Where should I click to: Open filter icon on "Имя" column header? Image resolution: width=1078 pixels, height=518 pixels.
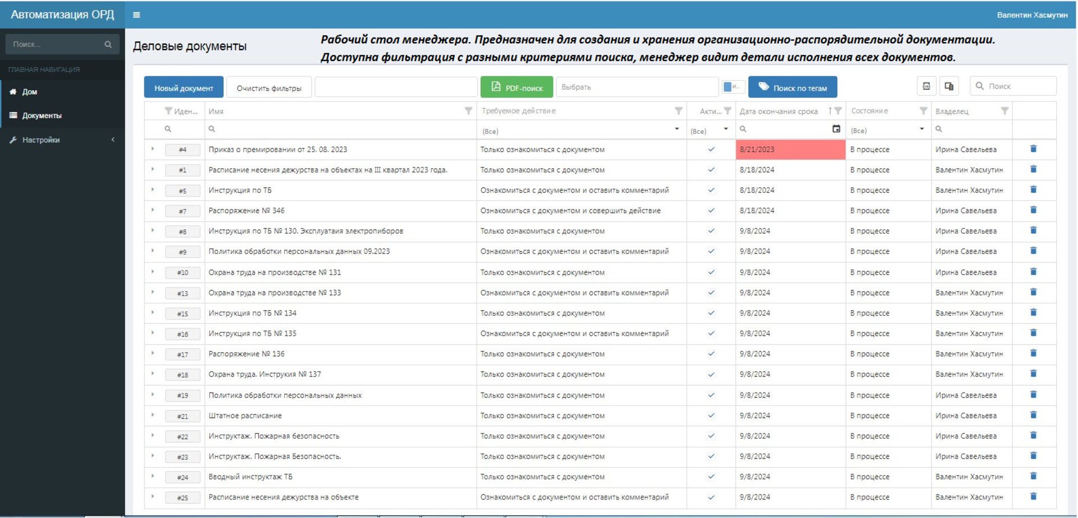pos(468,111)
